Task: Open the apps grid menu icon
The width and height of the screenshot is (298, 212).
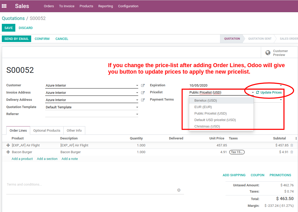Action: (4, 6)
